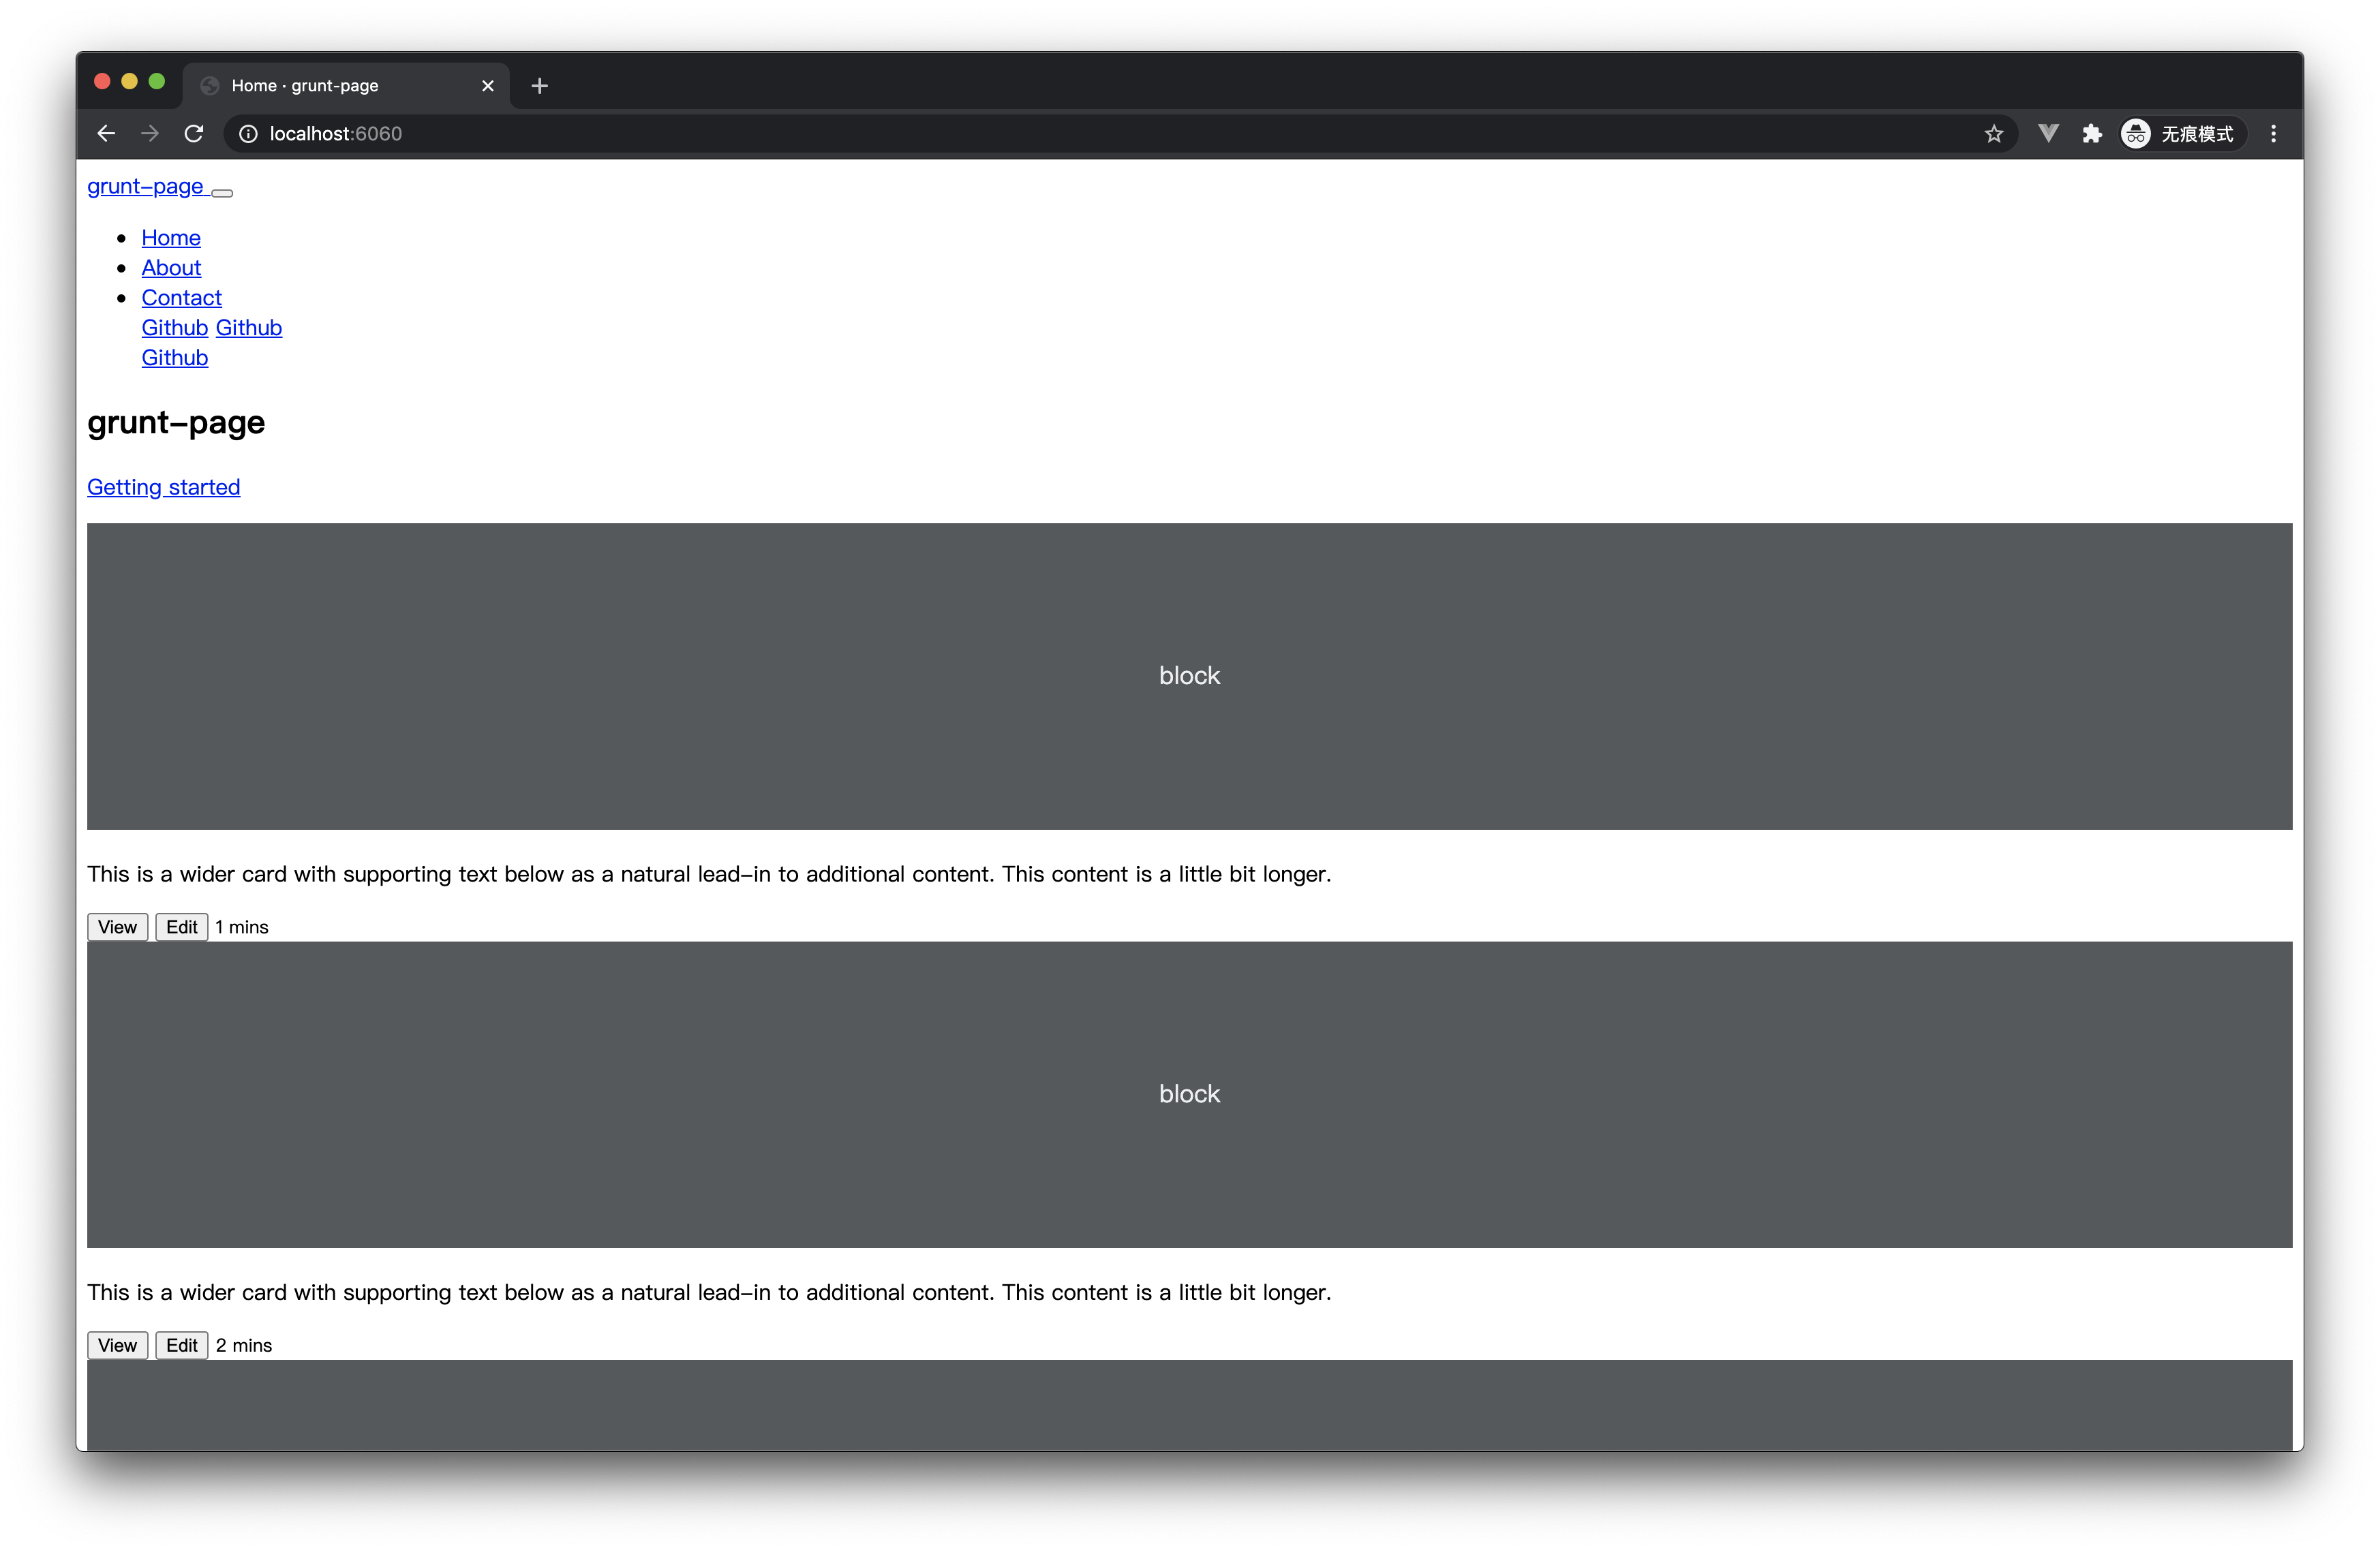Expand the Contact navigation item
This screenshot has width=2380, height=1552.
tap(181, 296)
